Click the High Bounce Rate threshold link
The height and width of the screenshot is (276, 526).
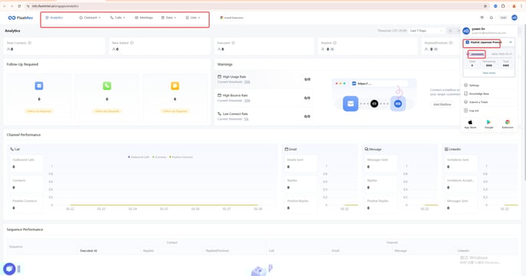(247, 101)
